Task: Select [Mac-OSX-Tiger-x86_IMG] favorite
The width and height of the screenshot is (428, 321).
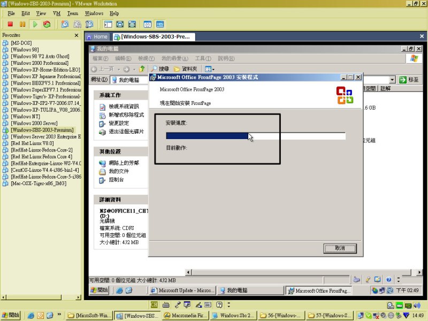Action: (38, 184)
